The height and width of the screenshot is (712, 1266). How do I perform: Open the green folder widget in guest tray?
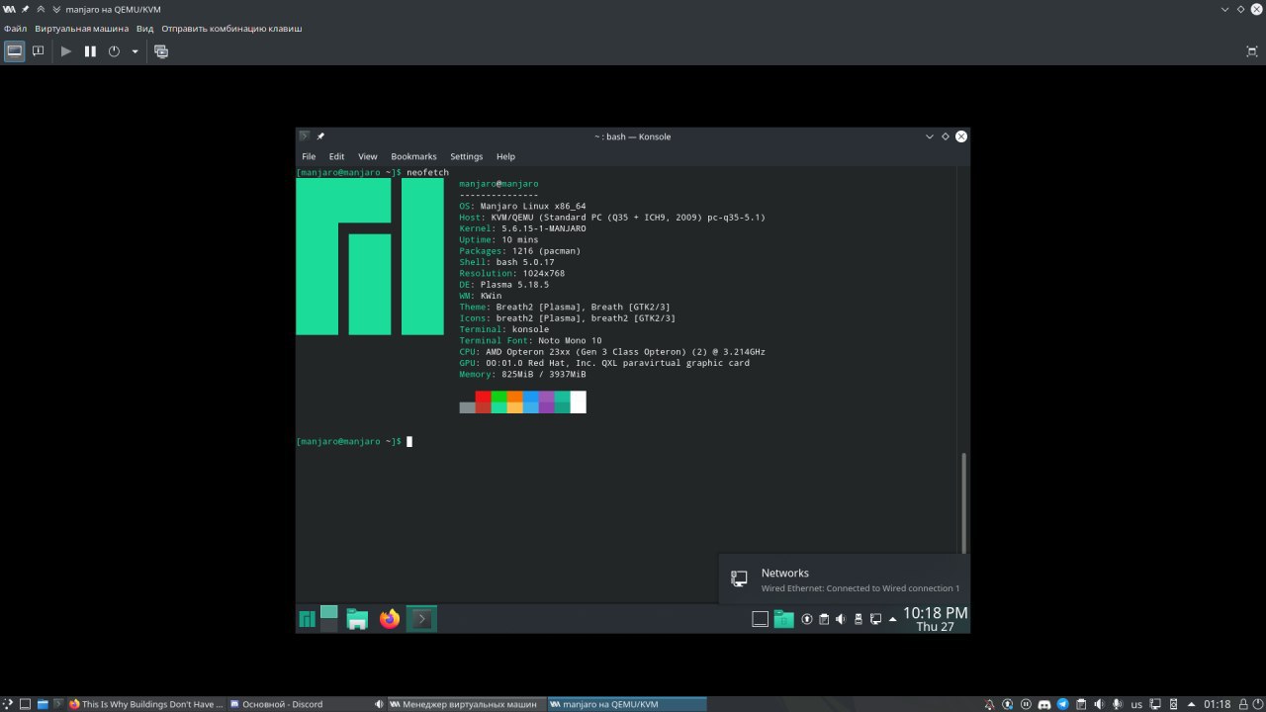click(x=783, y=619)
